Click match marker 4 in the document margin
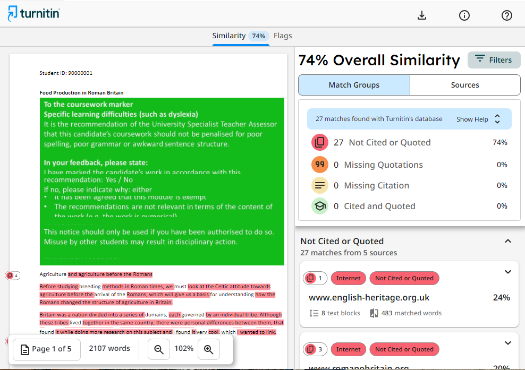 pos(13,275)
